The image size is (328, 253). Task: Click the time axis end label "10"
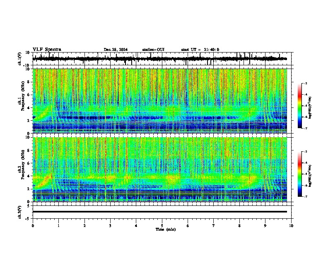(x=291, y=226)
